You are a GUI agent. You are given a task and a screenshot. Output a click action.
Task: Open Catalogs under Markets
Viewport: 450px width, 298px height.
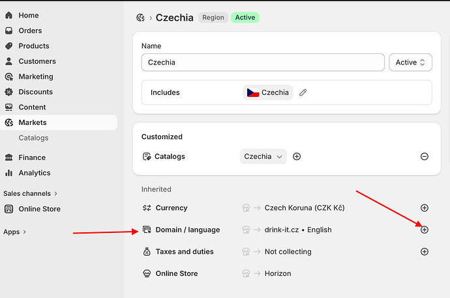[x=33, y=138]
